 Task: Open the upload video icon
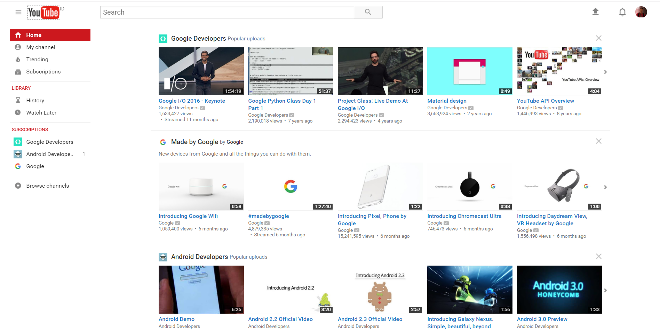click(x=596, y=12)
